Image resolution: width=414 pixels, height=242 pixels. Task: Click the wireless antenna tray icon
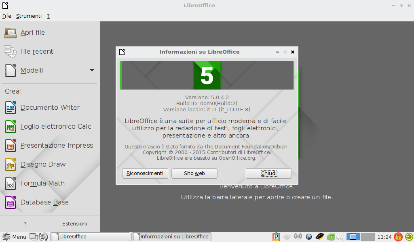click(298, 237)
